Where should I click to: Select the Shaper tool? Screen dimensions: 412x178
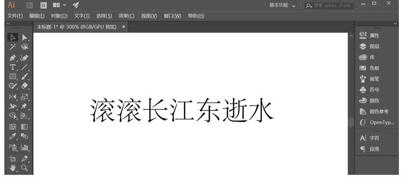(x=13, y=86)
